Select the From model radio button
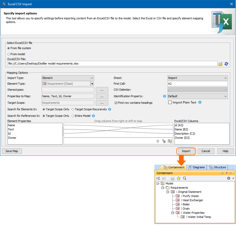The width and height of the screenshot is (236, 225). point(9,54)
